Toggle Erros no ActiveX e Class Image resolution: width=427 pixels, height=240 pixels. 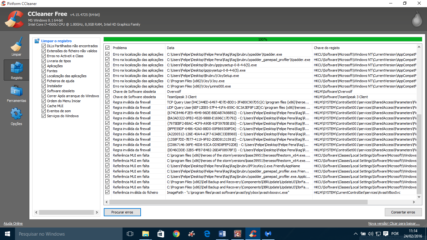(44, 56)
